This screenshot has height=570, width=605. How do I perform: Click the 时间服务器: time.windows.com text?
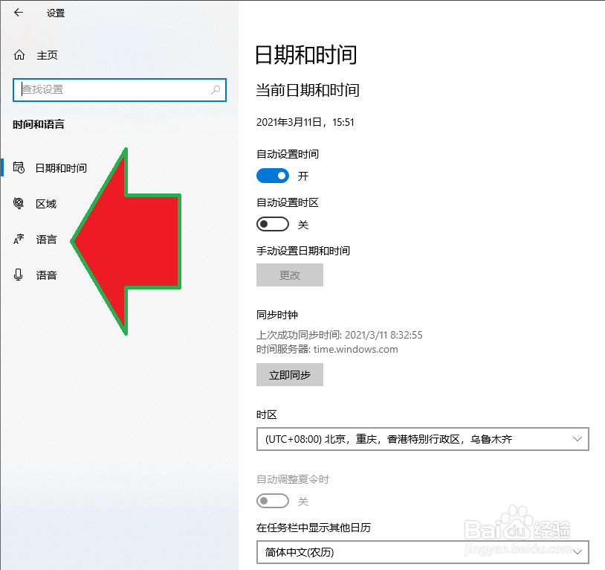pyautogui.click(x=327, y=349)
